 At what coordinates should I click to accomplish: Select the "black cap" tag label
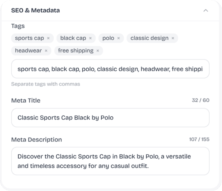tap(73, 38)
